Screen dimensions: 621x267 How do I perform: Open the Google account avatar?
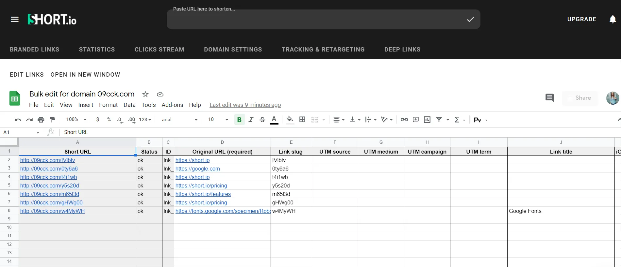(613, 98)
